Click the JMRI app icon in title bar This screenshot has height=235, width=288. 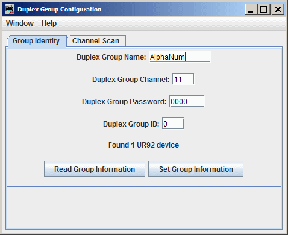pyautogui.click(x=10, y=10)
